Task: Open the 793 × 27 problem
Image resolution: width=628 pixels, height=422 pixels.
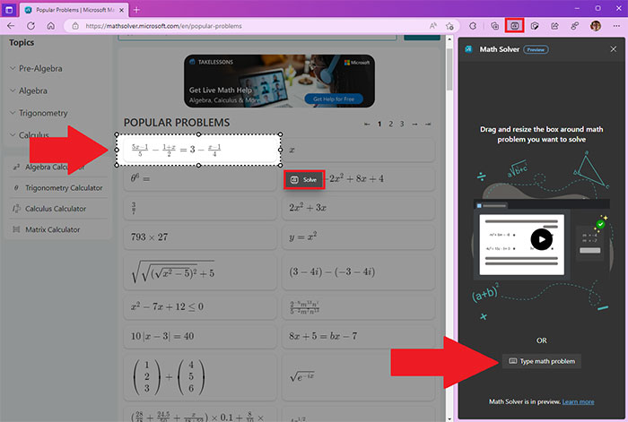Action: click(199, 237)
